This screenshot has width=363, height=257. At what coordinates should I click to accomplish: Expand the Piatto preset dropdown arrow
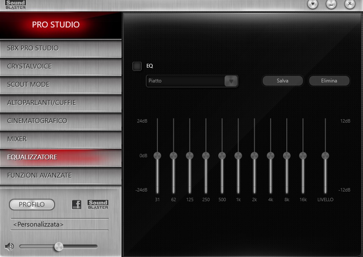231,81
